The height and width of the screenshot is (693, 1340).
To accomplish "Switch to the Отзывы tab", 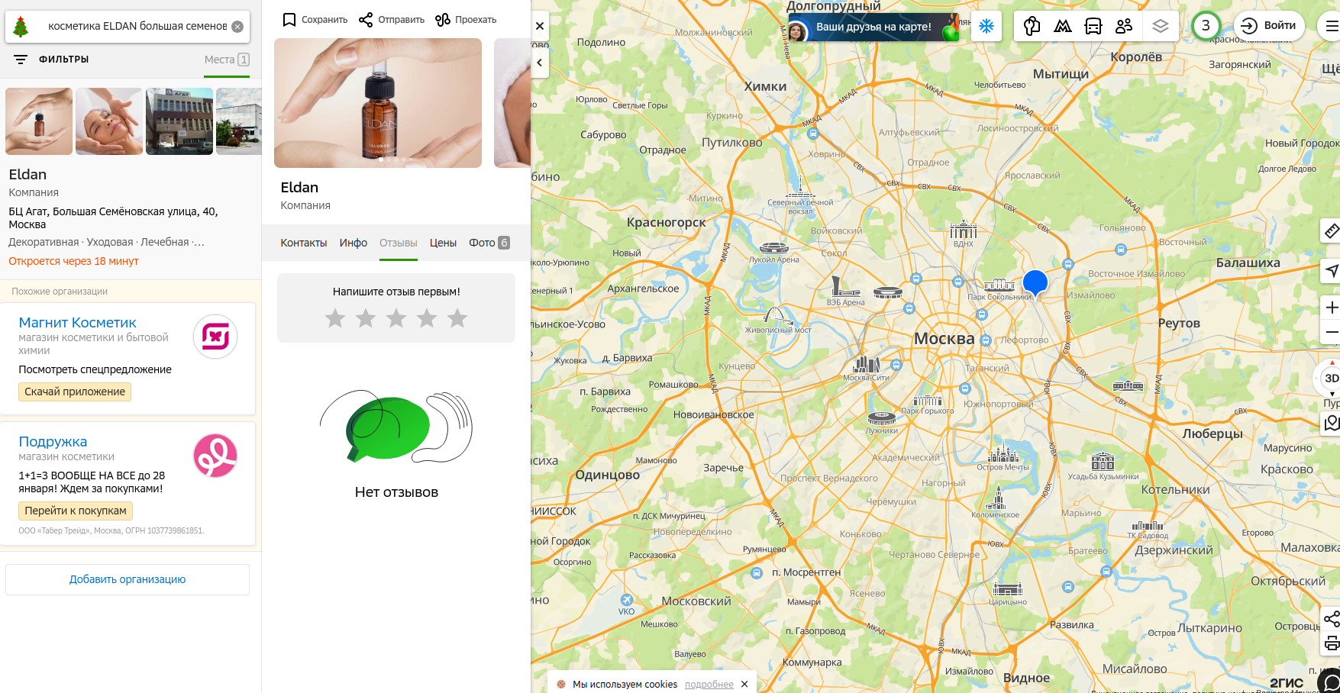I will (x=399, y=243).
